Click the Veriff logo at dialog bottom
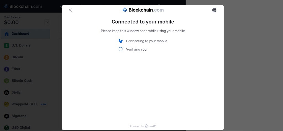The width and height of the screenshot is (283, 131). pos(150,126)
